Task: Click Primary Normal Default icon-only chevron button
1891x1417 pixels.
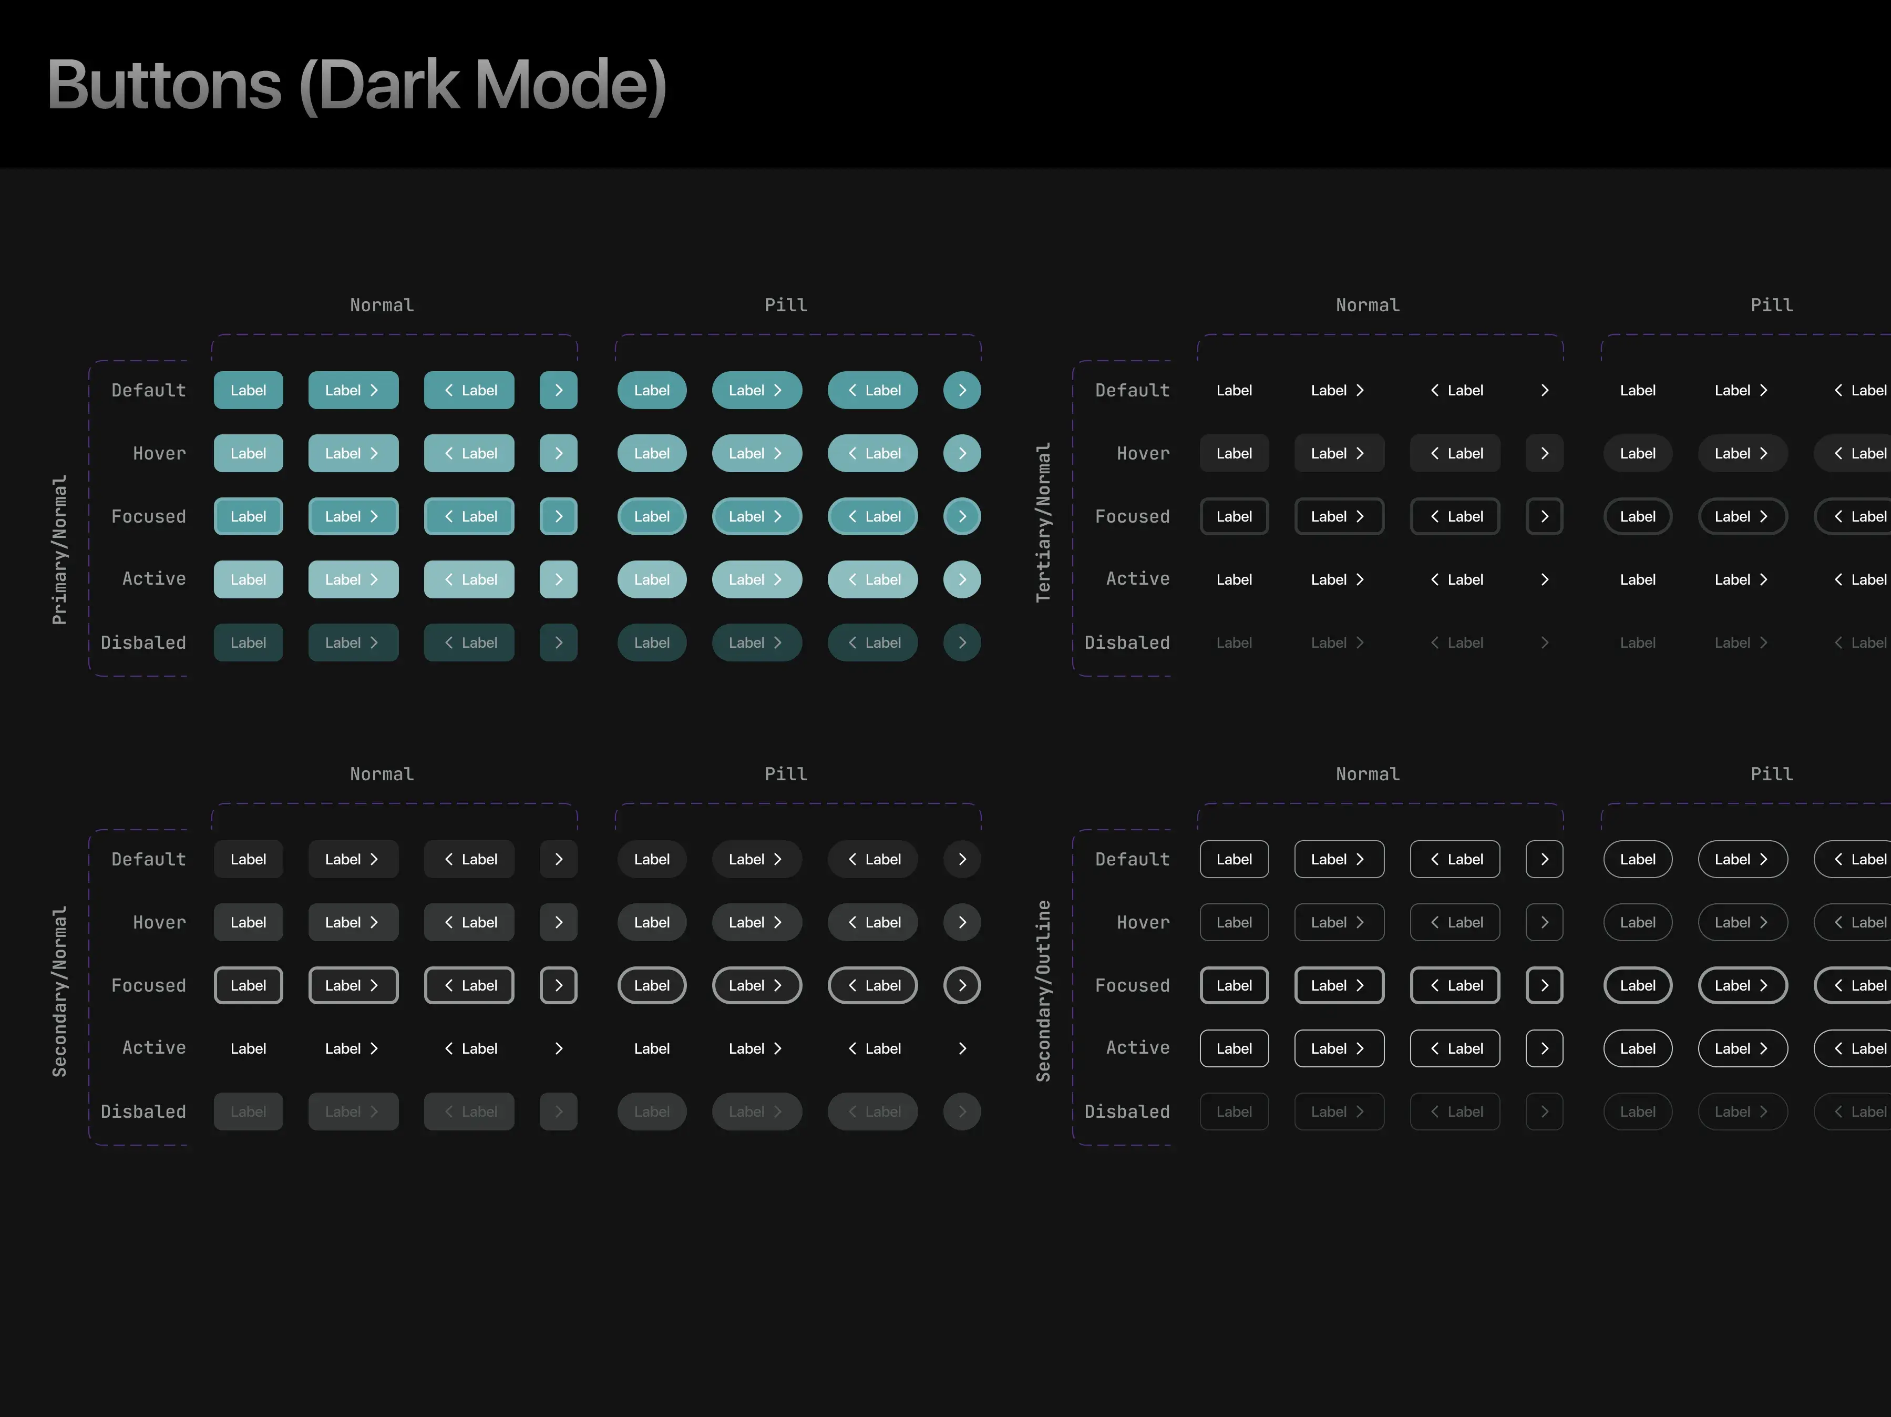Action: coord(558,390)
